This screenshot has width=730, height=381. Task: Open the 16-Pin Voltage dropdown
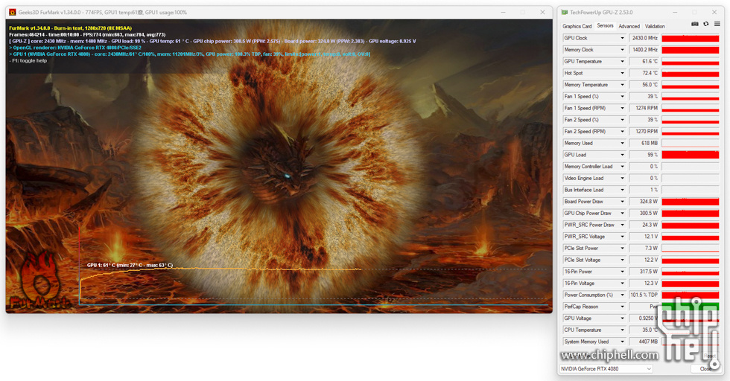click(622, 284)
